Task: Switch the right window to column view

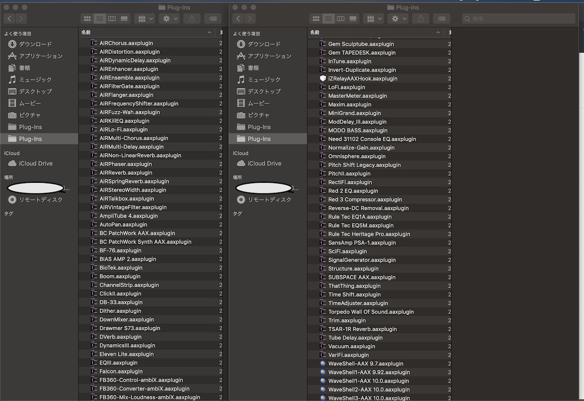Action: coord(341,19)
